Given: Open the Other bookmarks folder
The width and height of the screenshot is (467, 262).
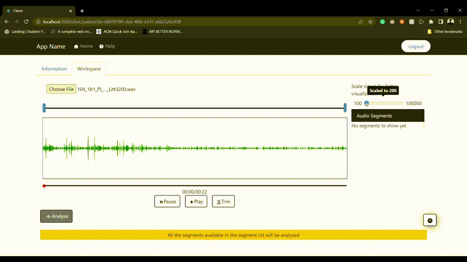Looking at the screenshot, I should pos(445,32).
